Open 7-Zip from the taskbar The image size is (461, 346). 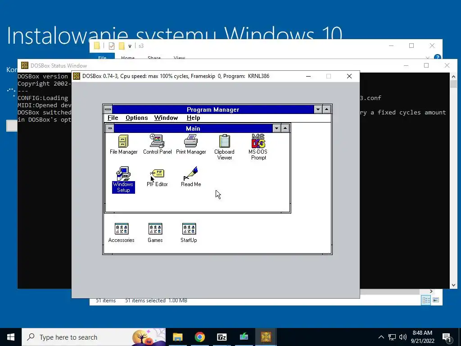pos(221,337)
